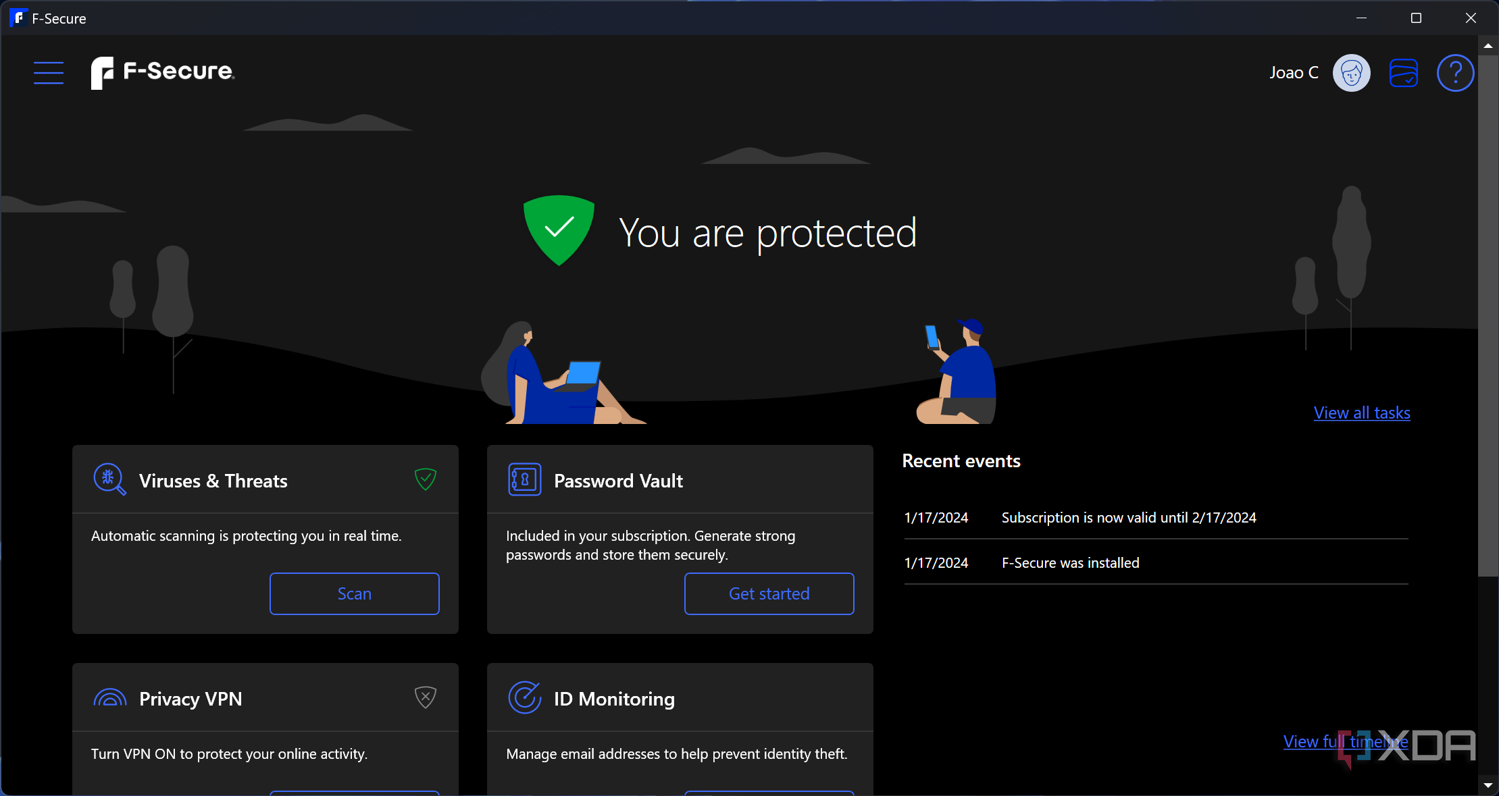The height and width of the screenshot is (796, 1499).
Task: Open the hamburger navigation menu
Action: [x=49, y=73]
